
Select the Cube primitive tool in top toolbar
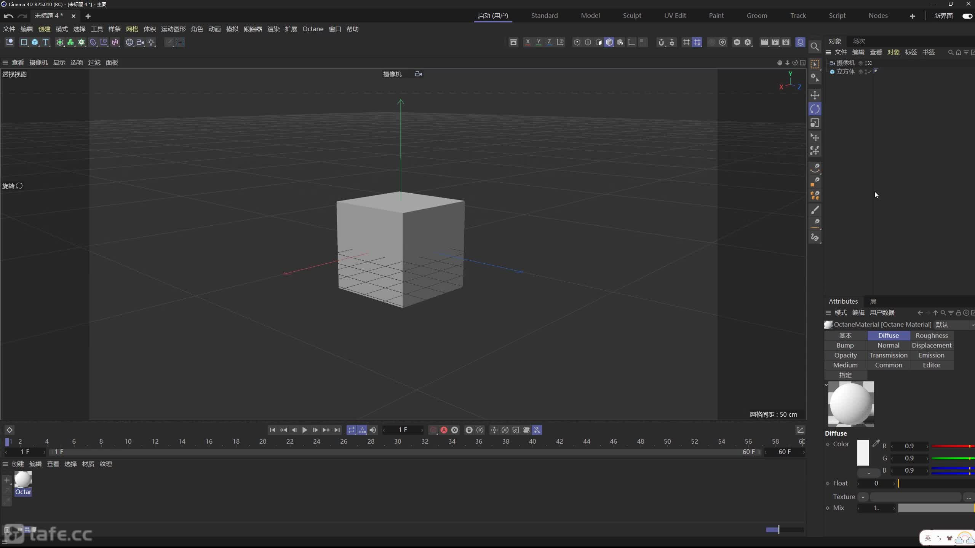35,42
